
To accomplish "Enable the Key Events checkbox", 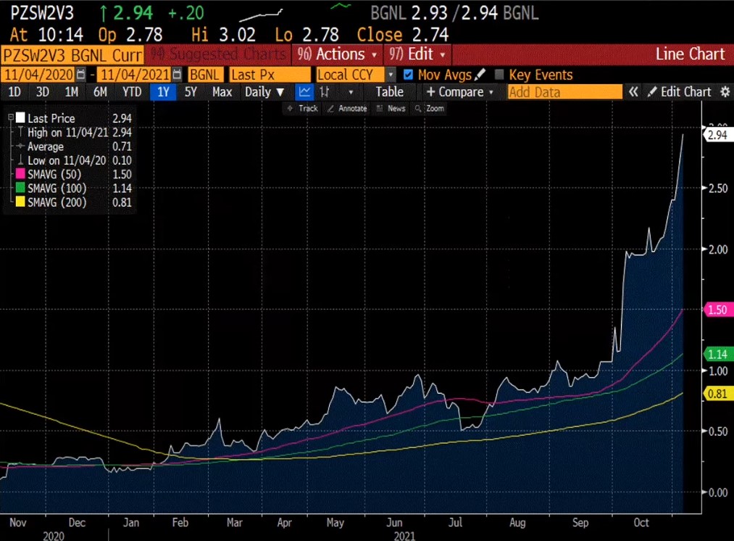I will (499, 75).
